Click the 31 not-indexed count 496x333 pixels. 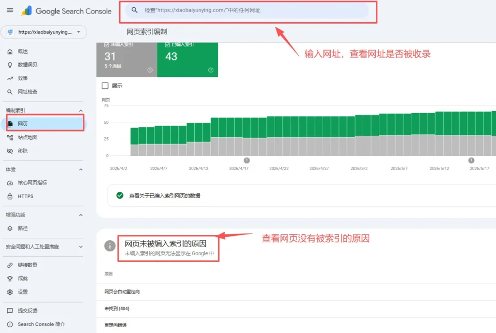[110, 57]
